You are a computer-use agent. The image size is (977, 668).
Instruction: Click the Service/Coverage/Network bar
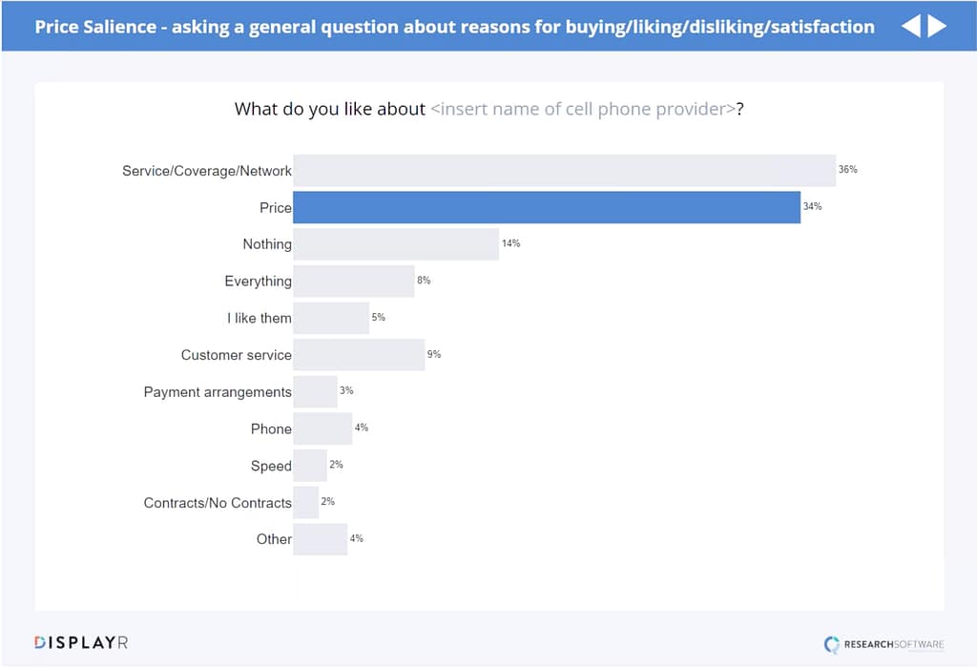pyautogui.click(x=564, y=170)
